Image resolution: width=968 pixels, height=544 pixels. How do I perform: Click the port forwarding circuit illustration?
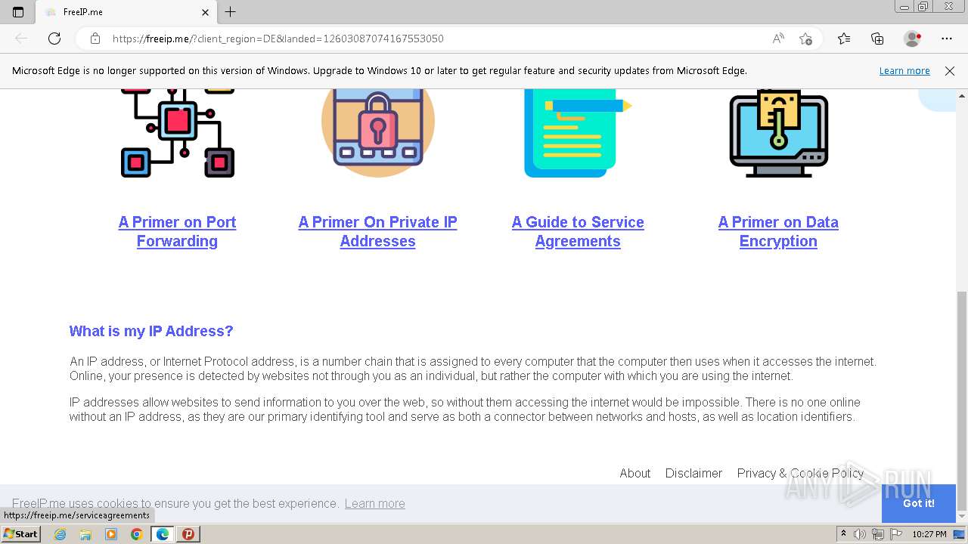tap(178, 134)
